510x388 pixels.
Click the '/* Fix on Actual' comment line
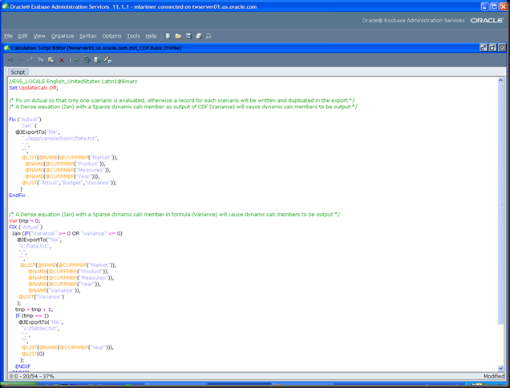coord(182,100)
